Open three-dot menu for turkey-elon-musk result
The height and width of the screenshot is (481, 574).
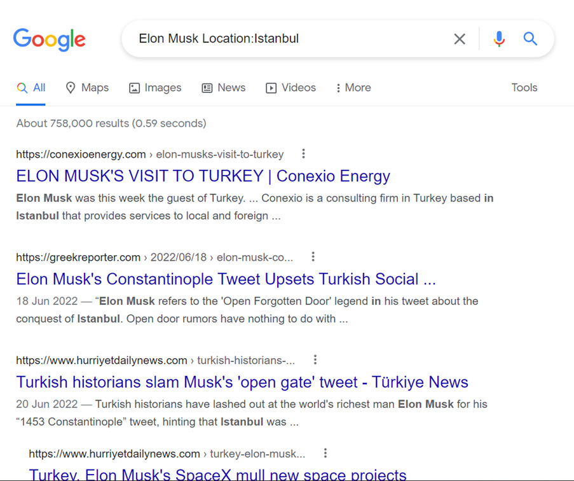point(325,454)
